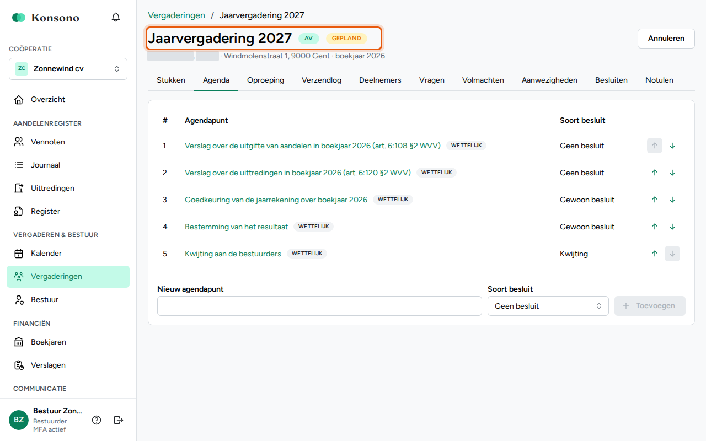This screenshot has width=706, height=441.
Task: Move agenda item 3 down
Action: tap(672, 200)
